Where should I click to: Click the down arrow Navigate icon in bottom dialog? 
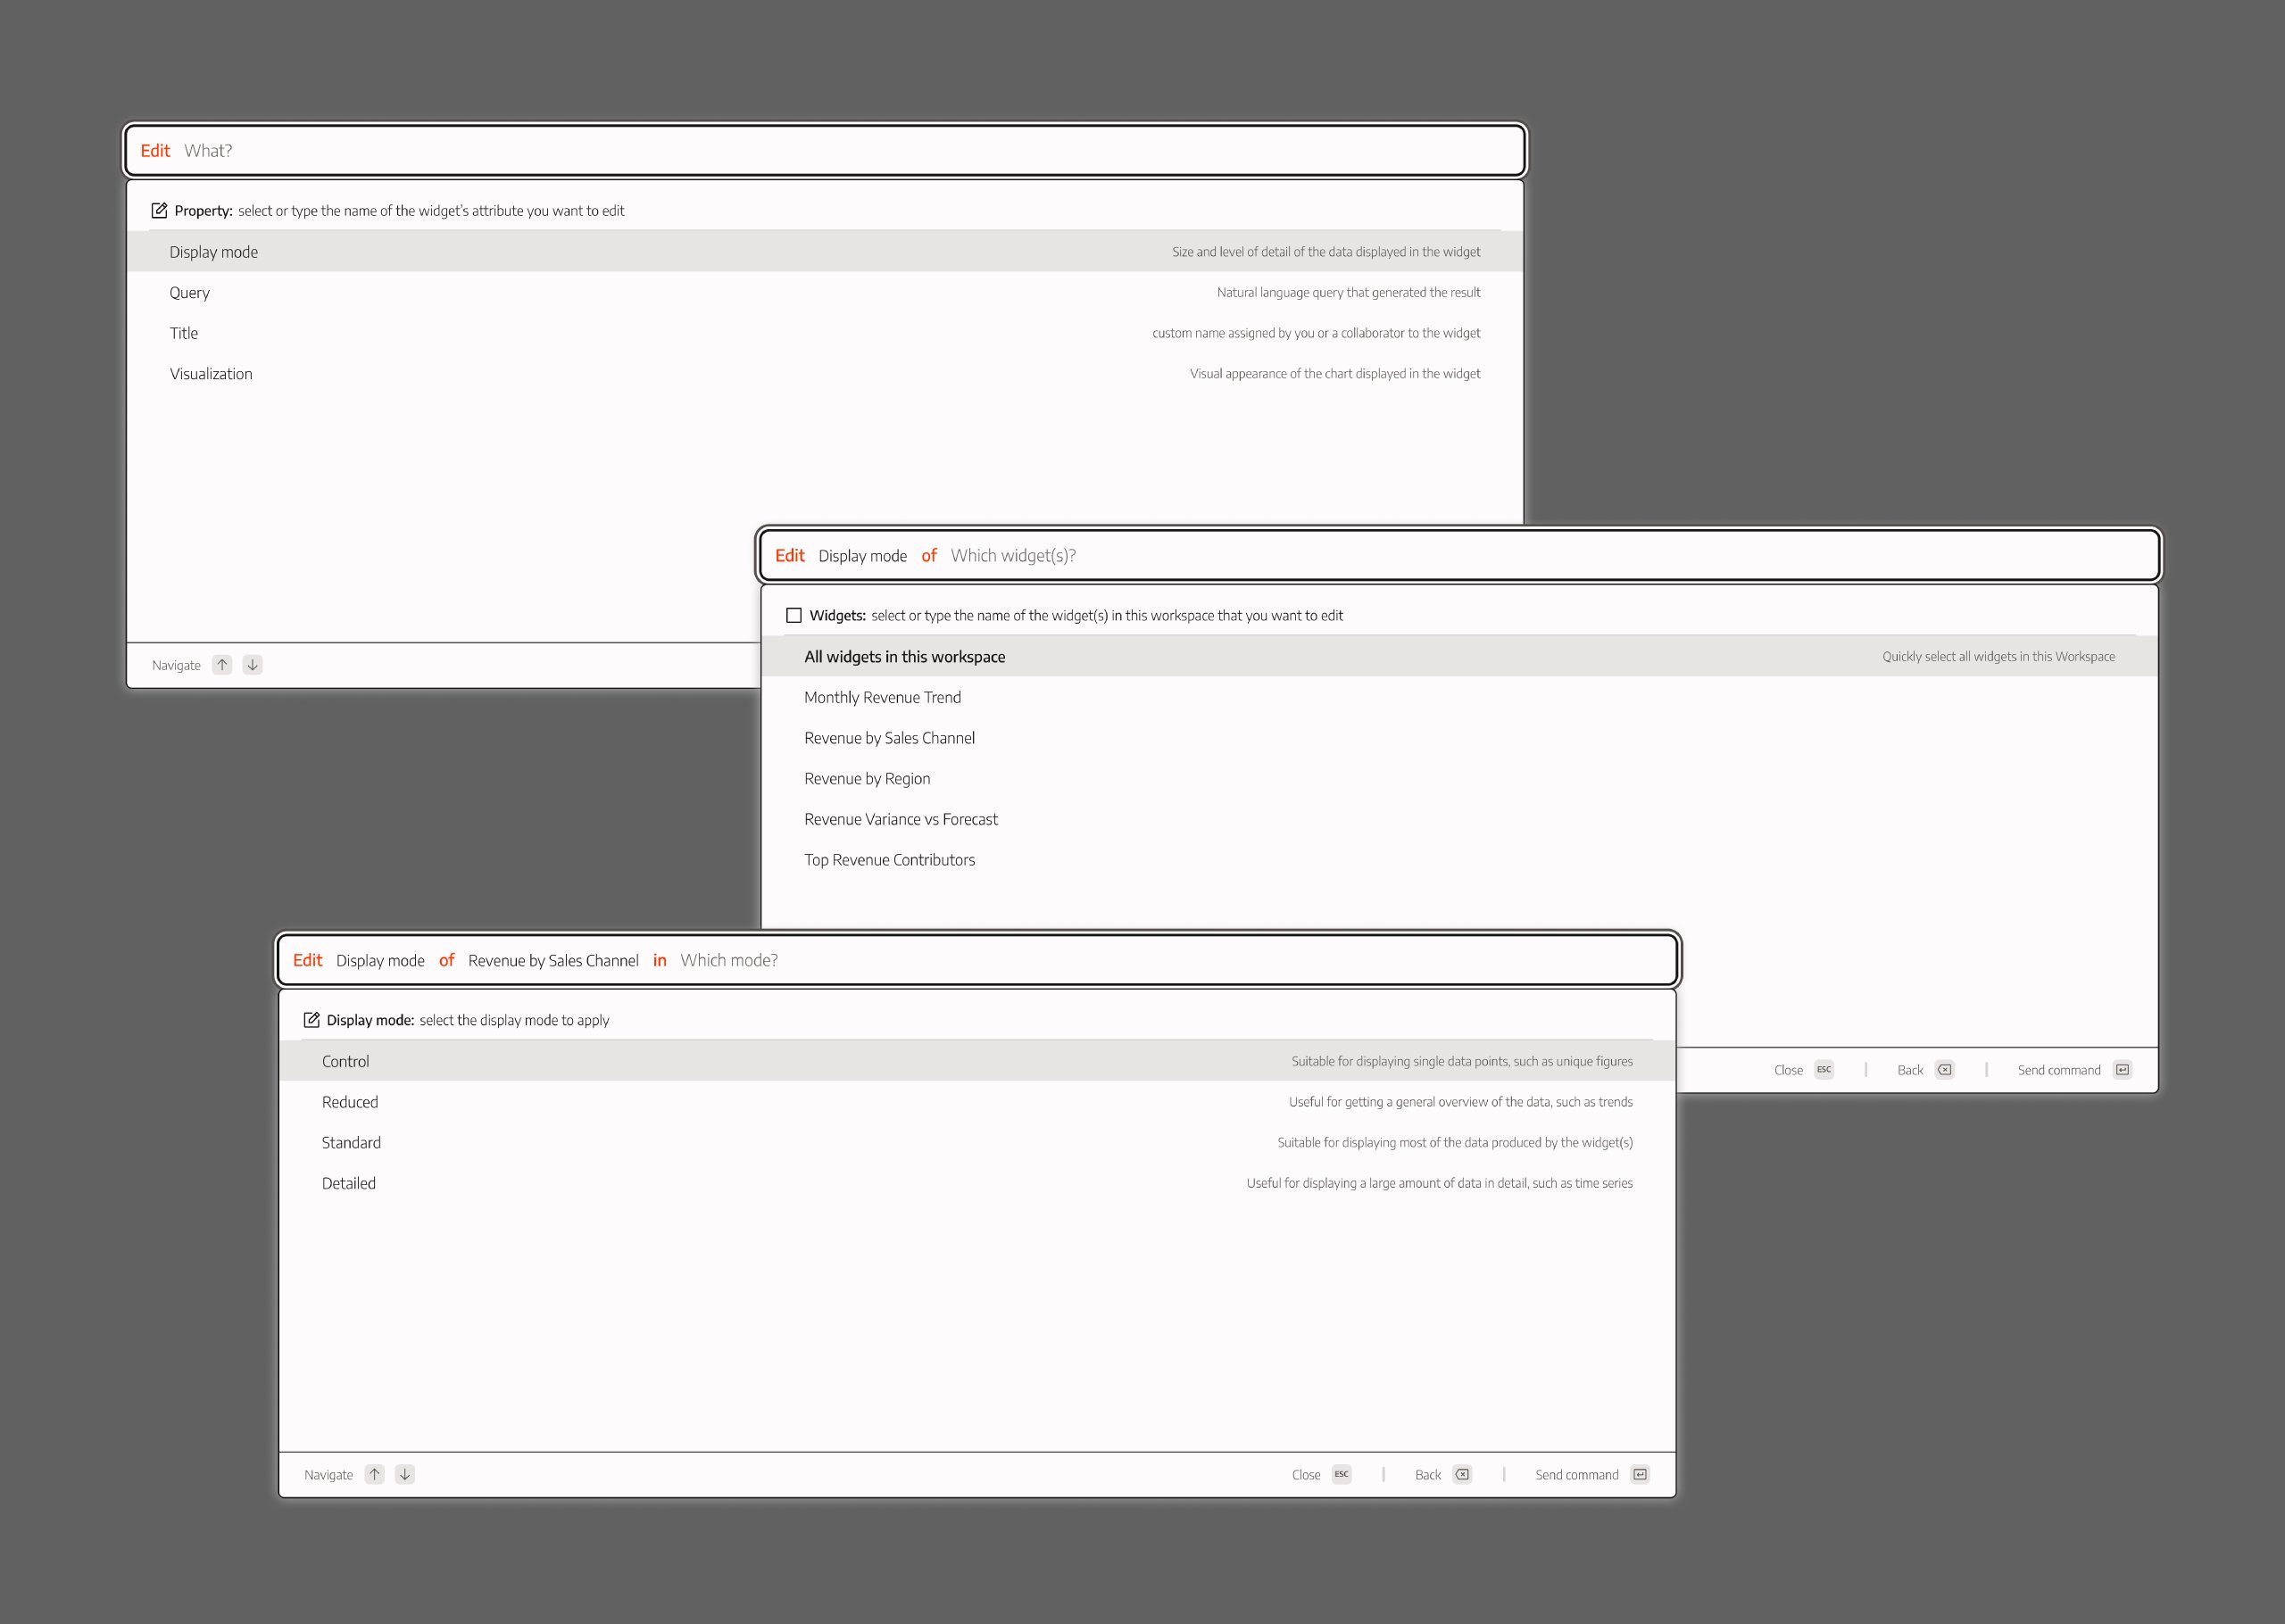404,1474
